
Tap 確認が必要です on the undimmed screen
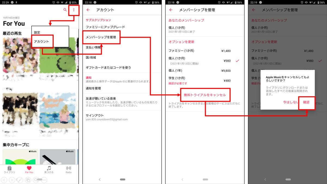pyautogui.click(x=178, y=83)
